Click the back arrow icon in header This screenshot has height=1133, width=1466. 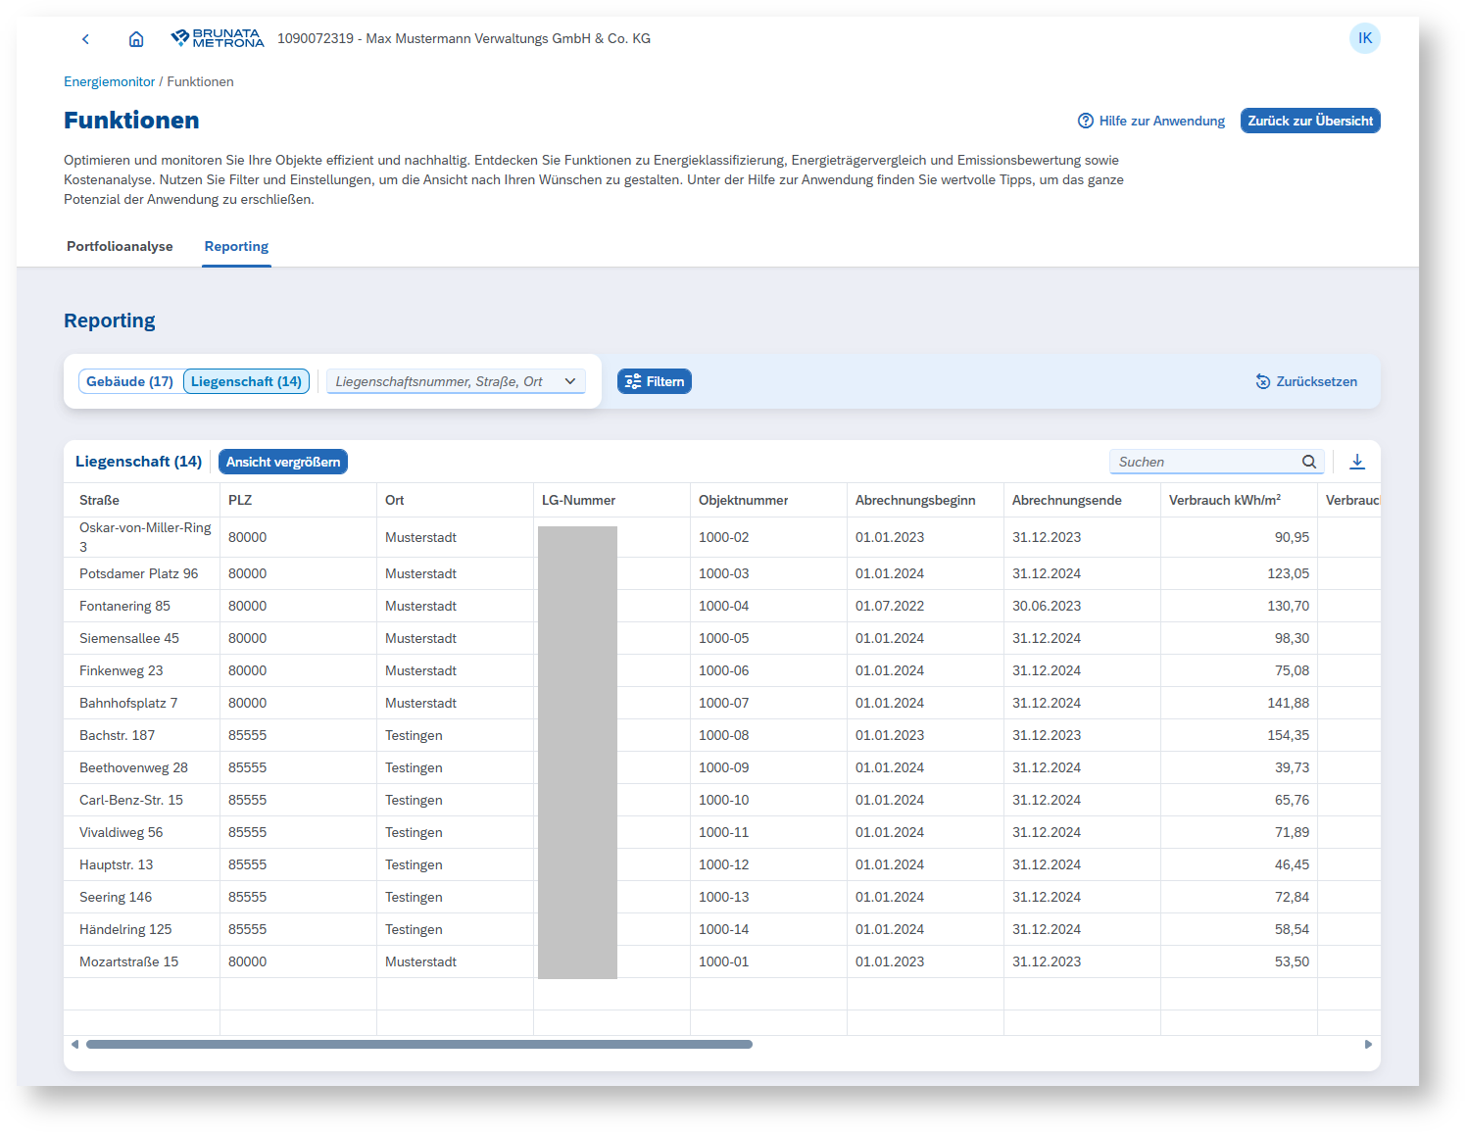click(85, 39)
